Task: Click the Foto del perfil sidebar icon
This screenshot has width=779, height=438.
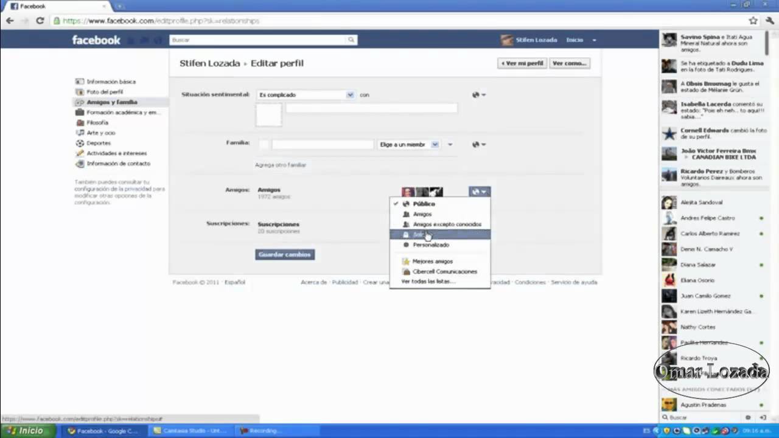Action: click(80, 92)
